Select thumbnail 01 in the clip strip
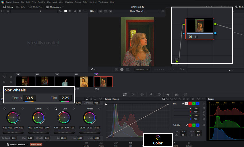 tap(25, 81)
